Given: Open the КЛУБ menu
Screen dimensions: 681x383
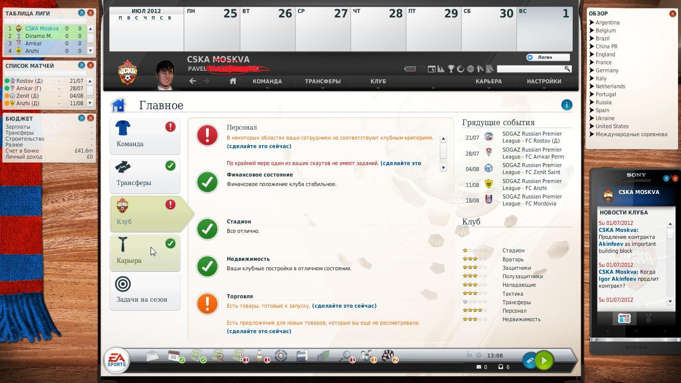Looking at the screenshot, I should pyautogui.click(x=378, y=81).
